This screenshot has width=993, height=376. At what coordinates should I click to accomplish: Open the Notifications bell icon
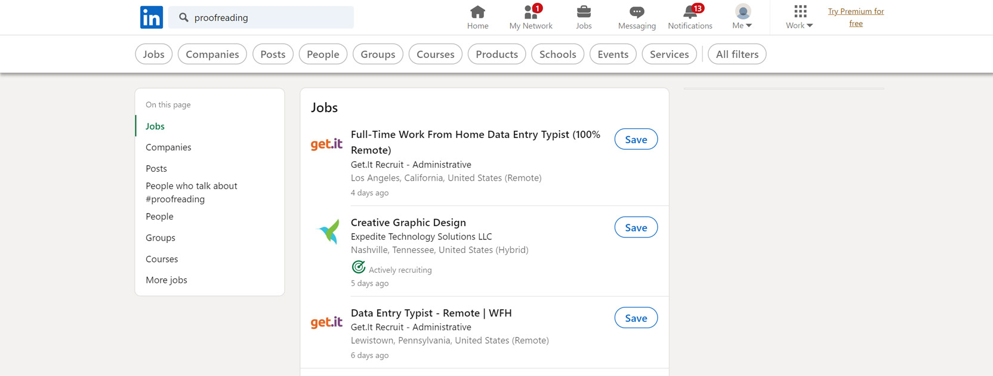pos(690,12)
